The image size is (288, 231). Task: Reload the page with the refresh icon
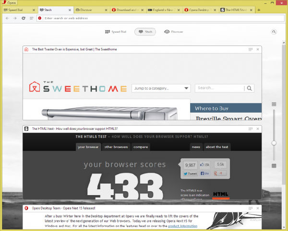[24, 18]
